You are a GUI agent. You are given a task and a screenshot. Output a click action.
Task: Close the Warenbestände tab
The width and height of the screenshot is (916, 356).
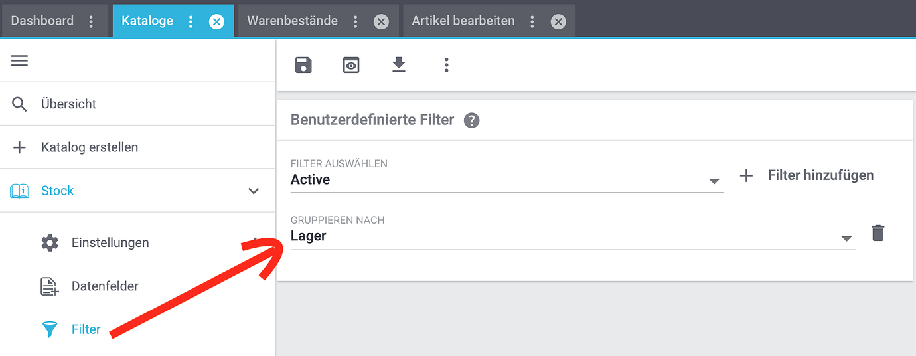pyautogui.click(x=381, y=21)
